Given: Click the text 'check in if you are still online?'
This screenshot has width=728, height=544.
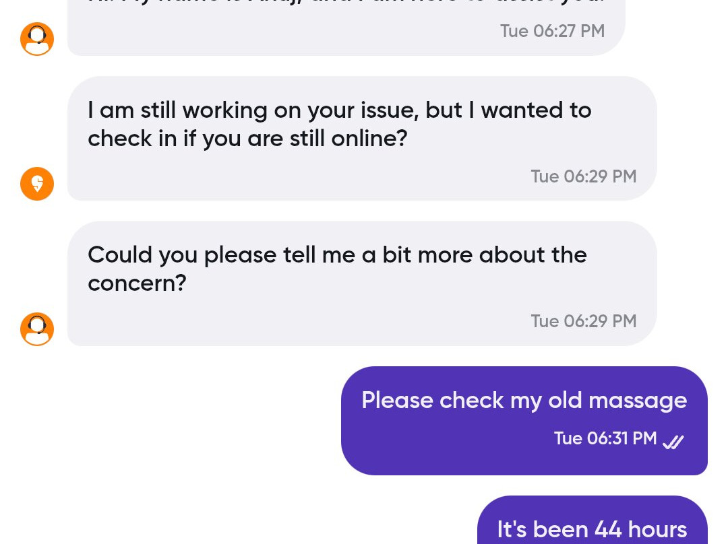Looking at the screenshot, I should [247, 139].
